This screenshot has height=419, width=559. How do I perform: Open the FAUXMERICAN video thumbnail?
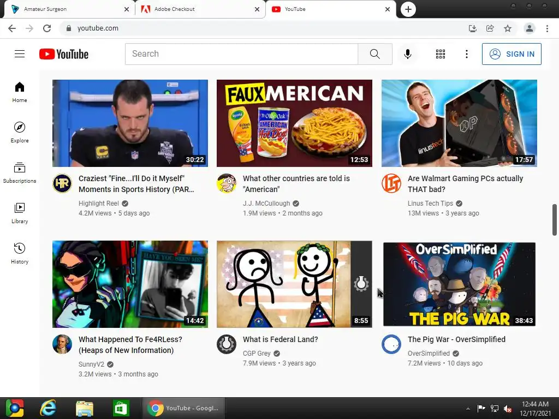pos(294,123)
